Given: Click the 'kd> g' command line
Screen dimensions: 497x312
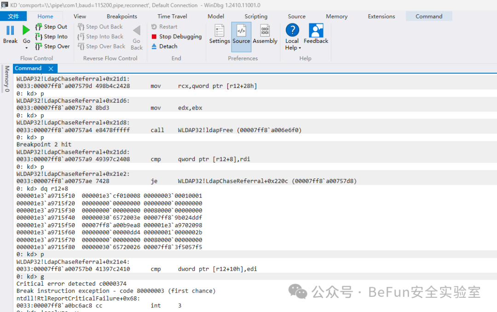Looking at the screenshot, I should coord(30,277).
